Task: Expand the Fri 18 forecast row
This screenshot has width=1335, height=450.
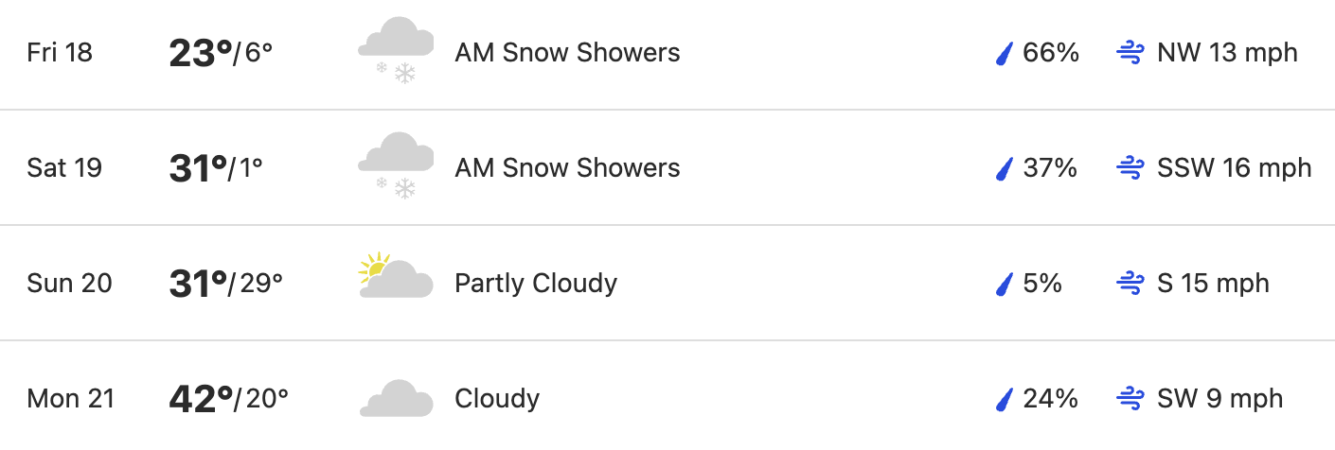Action: [667, 54]
